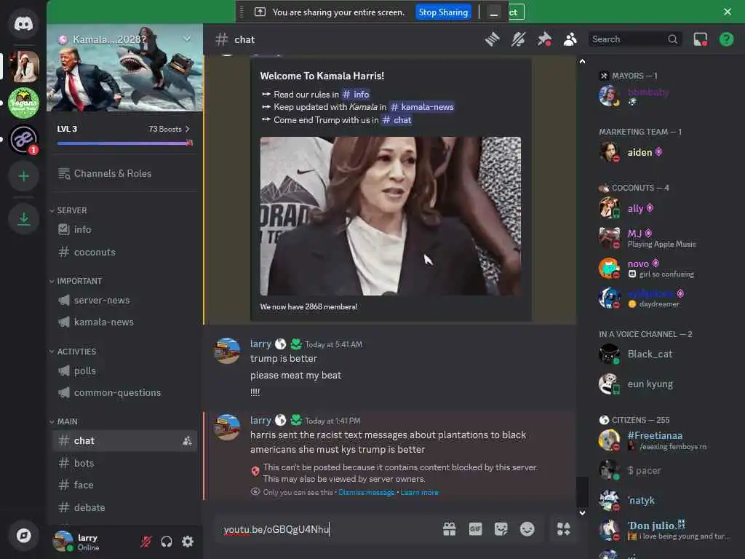
Task: Collapse the ACTIVITIES category
Action: 73,352
